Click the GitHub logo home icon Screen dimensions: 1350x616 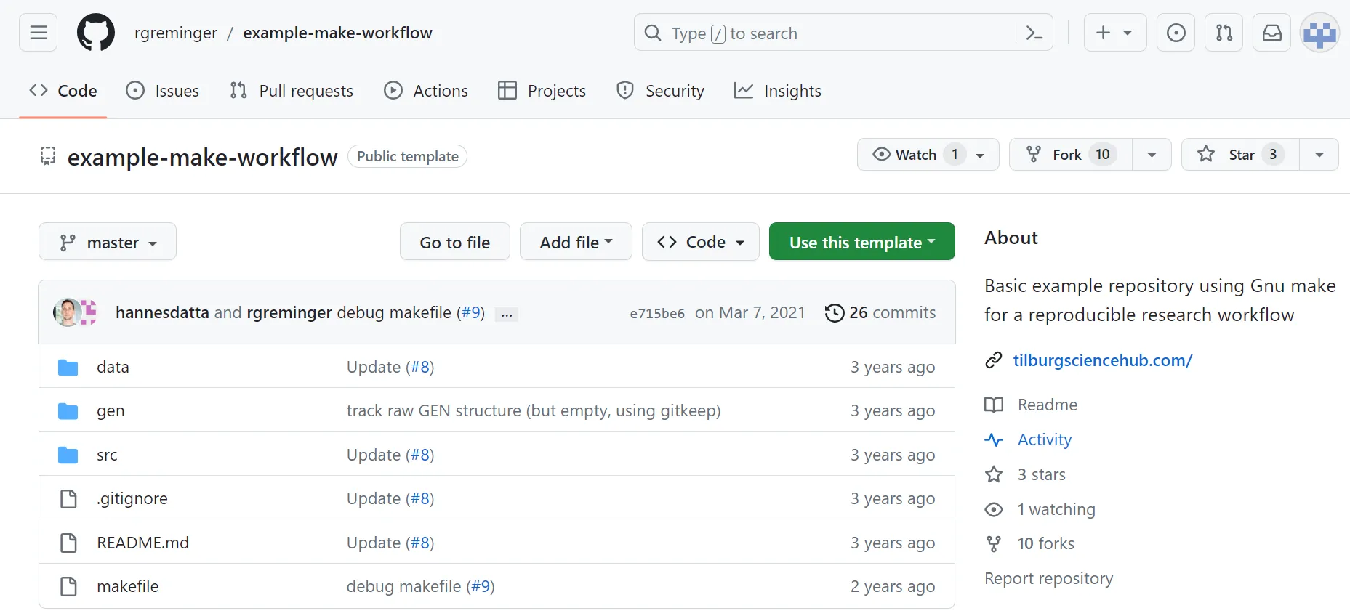[x=96, y=33]
